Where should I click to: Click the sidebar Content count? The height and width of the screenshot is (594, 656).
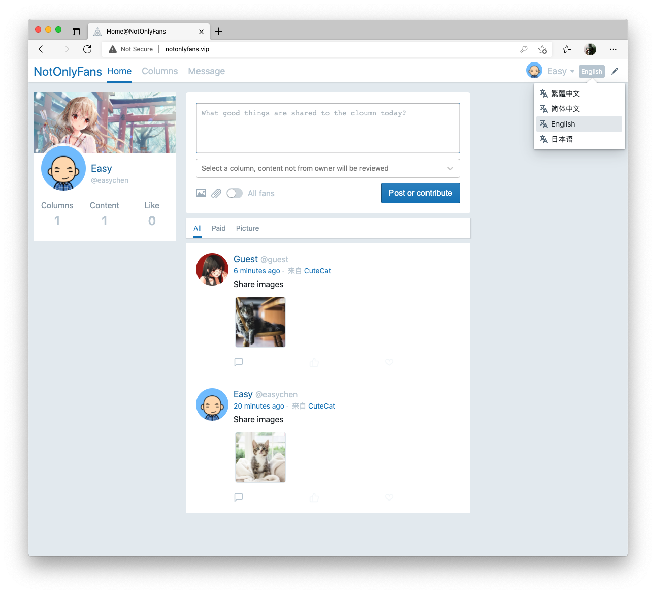coord(104,221)
